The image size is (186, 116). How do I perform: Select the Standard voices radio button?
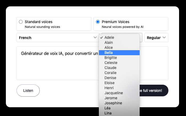click(x=21, y=22)
